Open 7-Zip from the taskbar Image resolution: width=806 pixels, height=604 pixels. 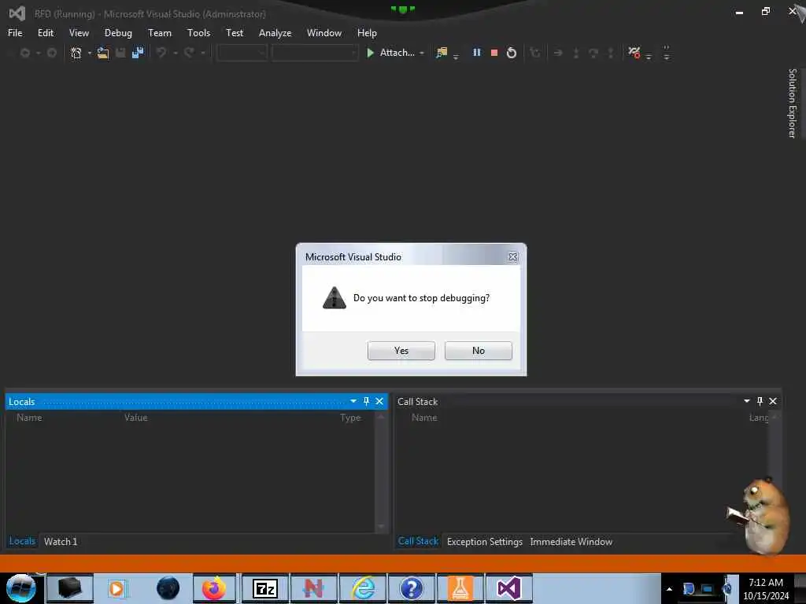click(265, 588)
